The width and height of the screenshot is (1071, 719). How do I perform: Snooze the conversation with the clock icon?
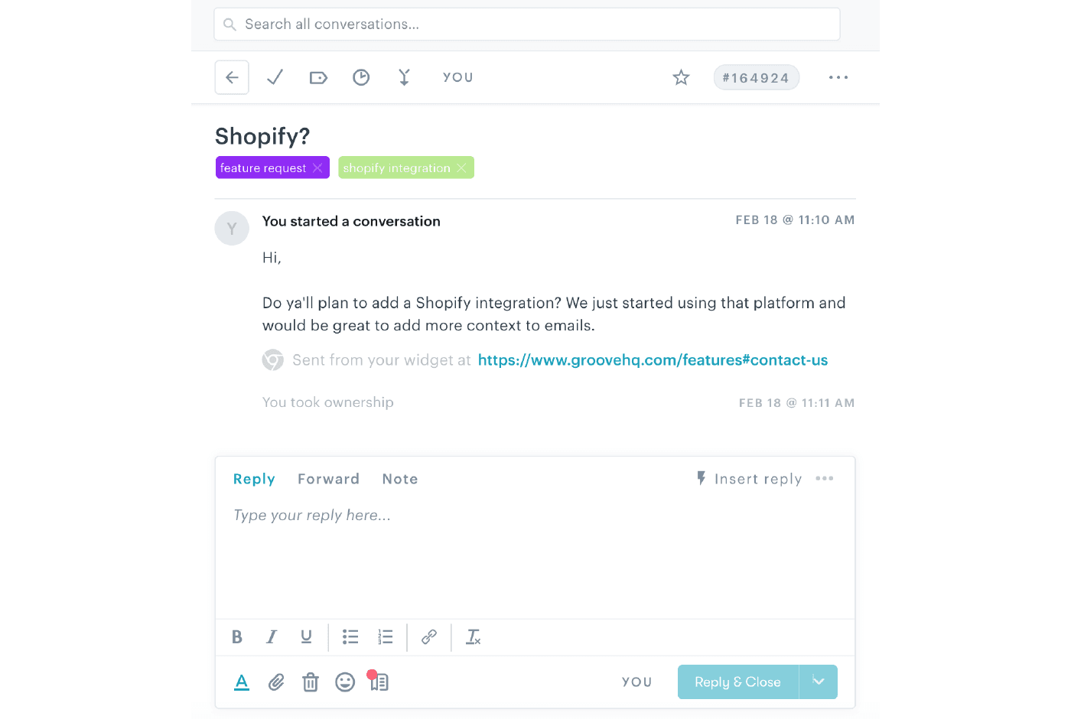pos(360,76)
